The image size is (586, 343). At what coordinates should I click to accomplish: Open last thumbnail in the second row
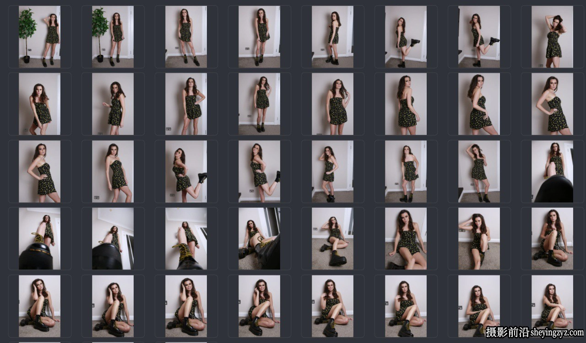coord(552,104)
